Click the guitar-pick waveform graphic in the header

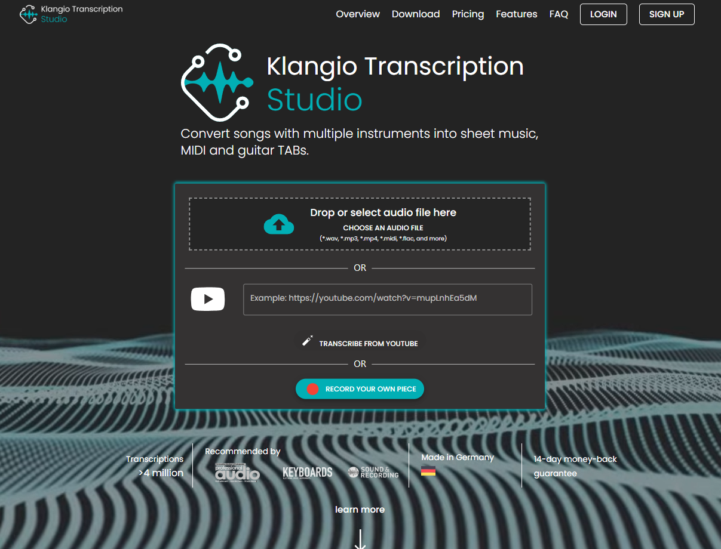pyautogui.click(x=218, y=82)
